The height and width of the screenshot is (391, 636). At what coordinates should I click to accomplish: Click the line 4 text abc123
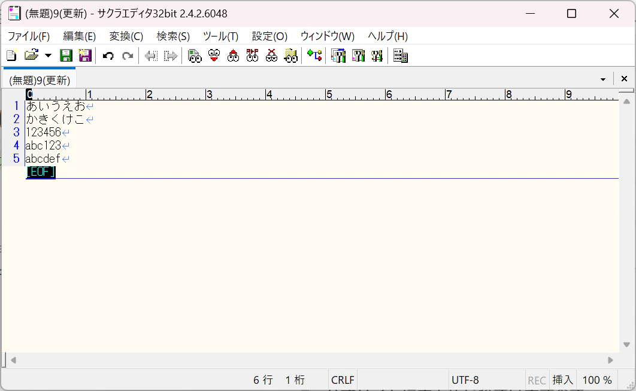coord(43,145)
